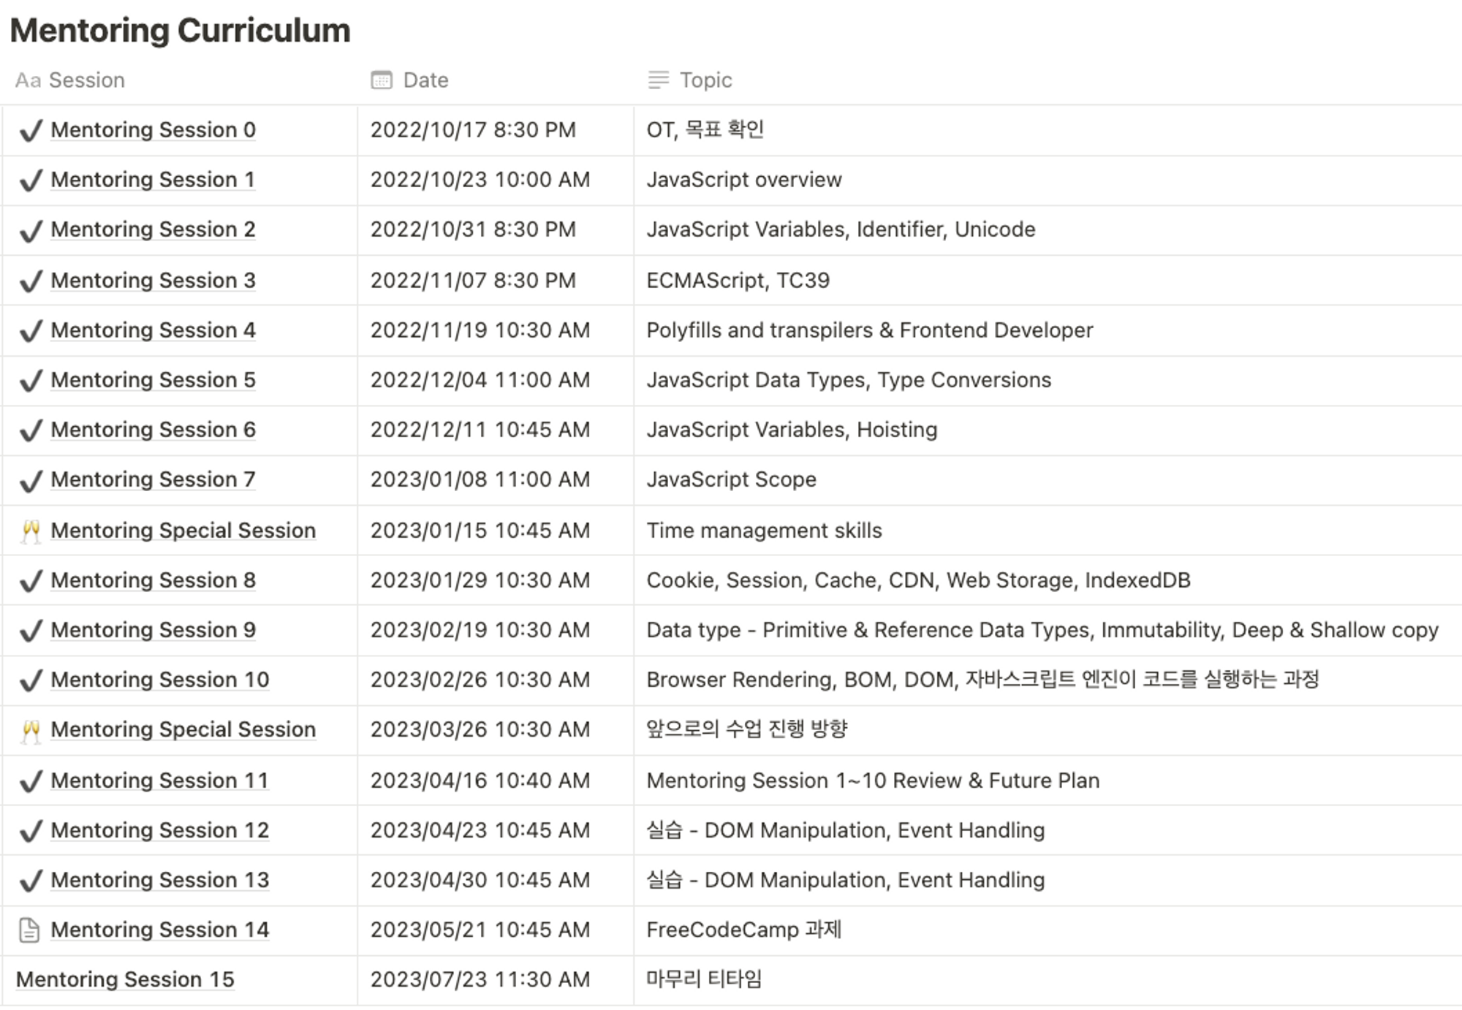Click the Mentoring Curriculum title
This screenshot has width=1462, height=1010.
pos(180,31)
